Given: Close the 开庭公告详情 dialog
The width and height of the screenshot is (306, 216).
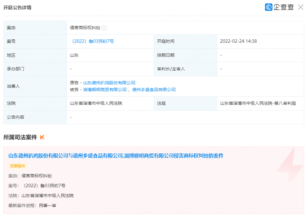Looking at the screenshot, I should coord(300,7).
